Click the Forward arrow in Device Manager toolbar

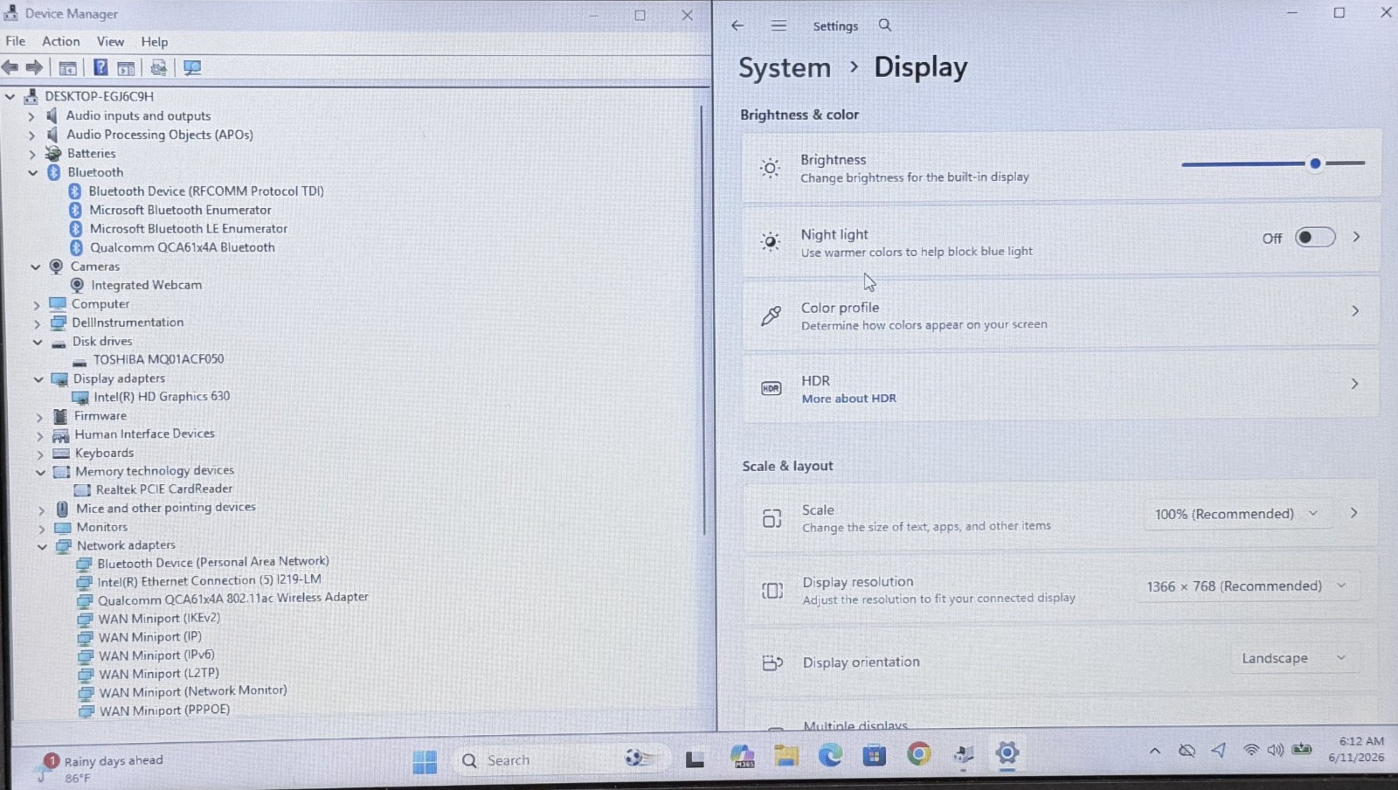pos(34,67)
